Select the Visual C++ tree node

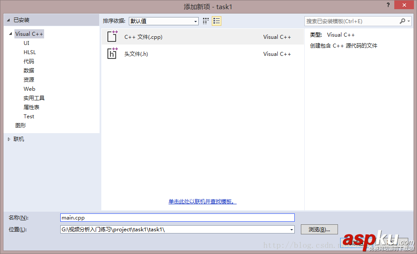[29, 34]
